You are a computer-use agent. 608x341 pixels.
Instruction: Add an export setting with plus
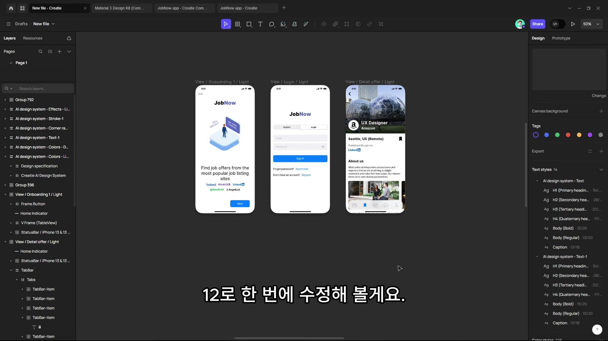[601, 151]
